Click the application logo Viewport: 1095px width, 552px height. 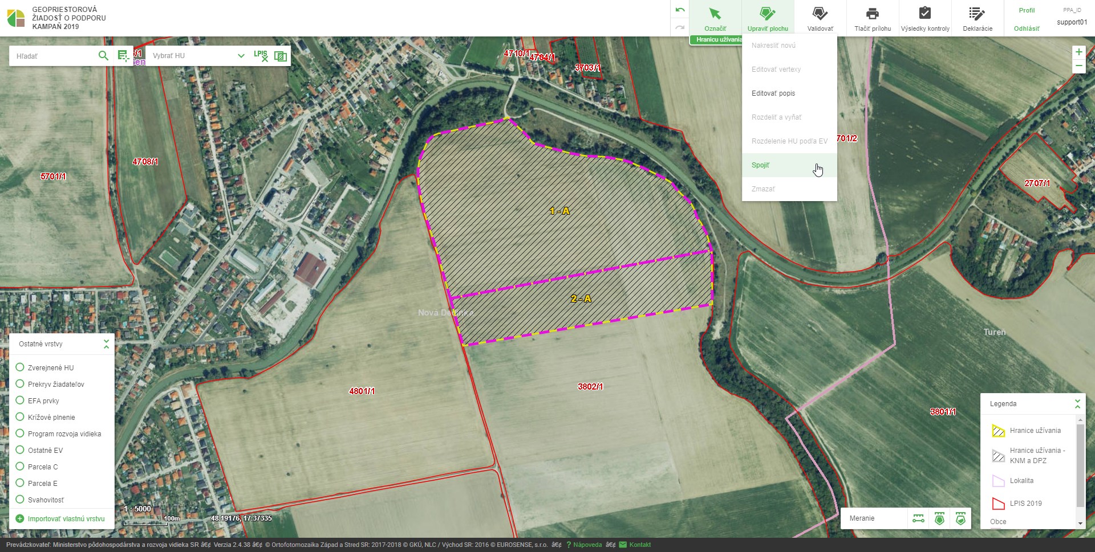pyautogui.click(x=16, y=18)
